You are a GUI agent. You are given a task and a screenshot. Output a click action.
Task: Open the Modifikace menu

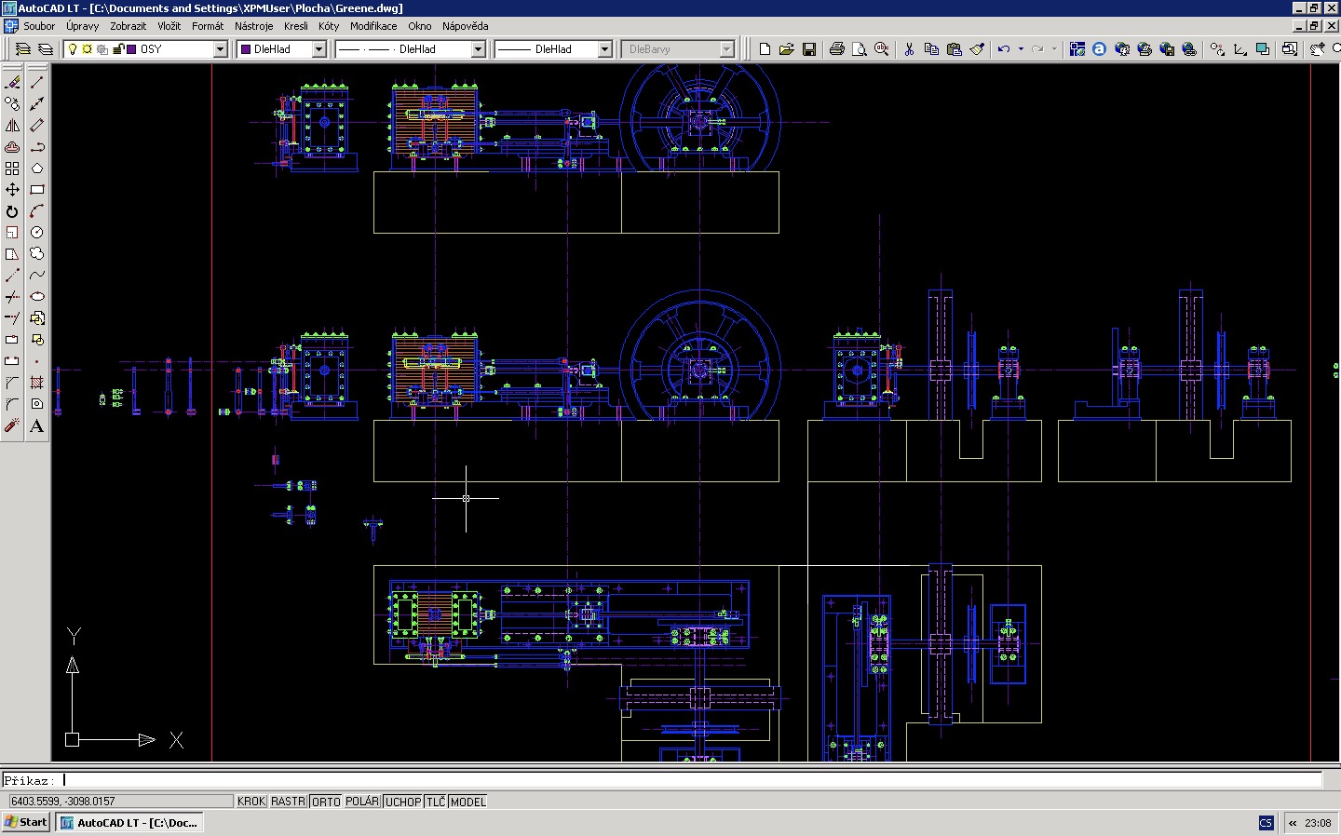tap(373, 26)
